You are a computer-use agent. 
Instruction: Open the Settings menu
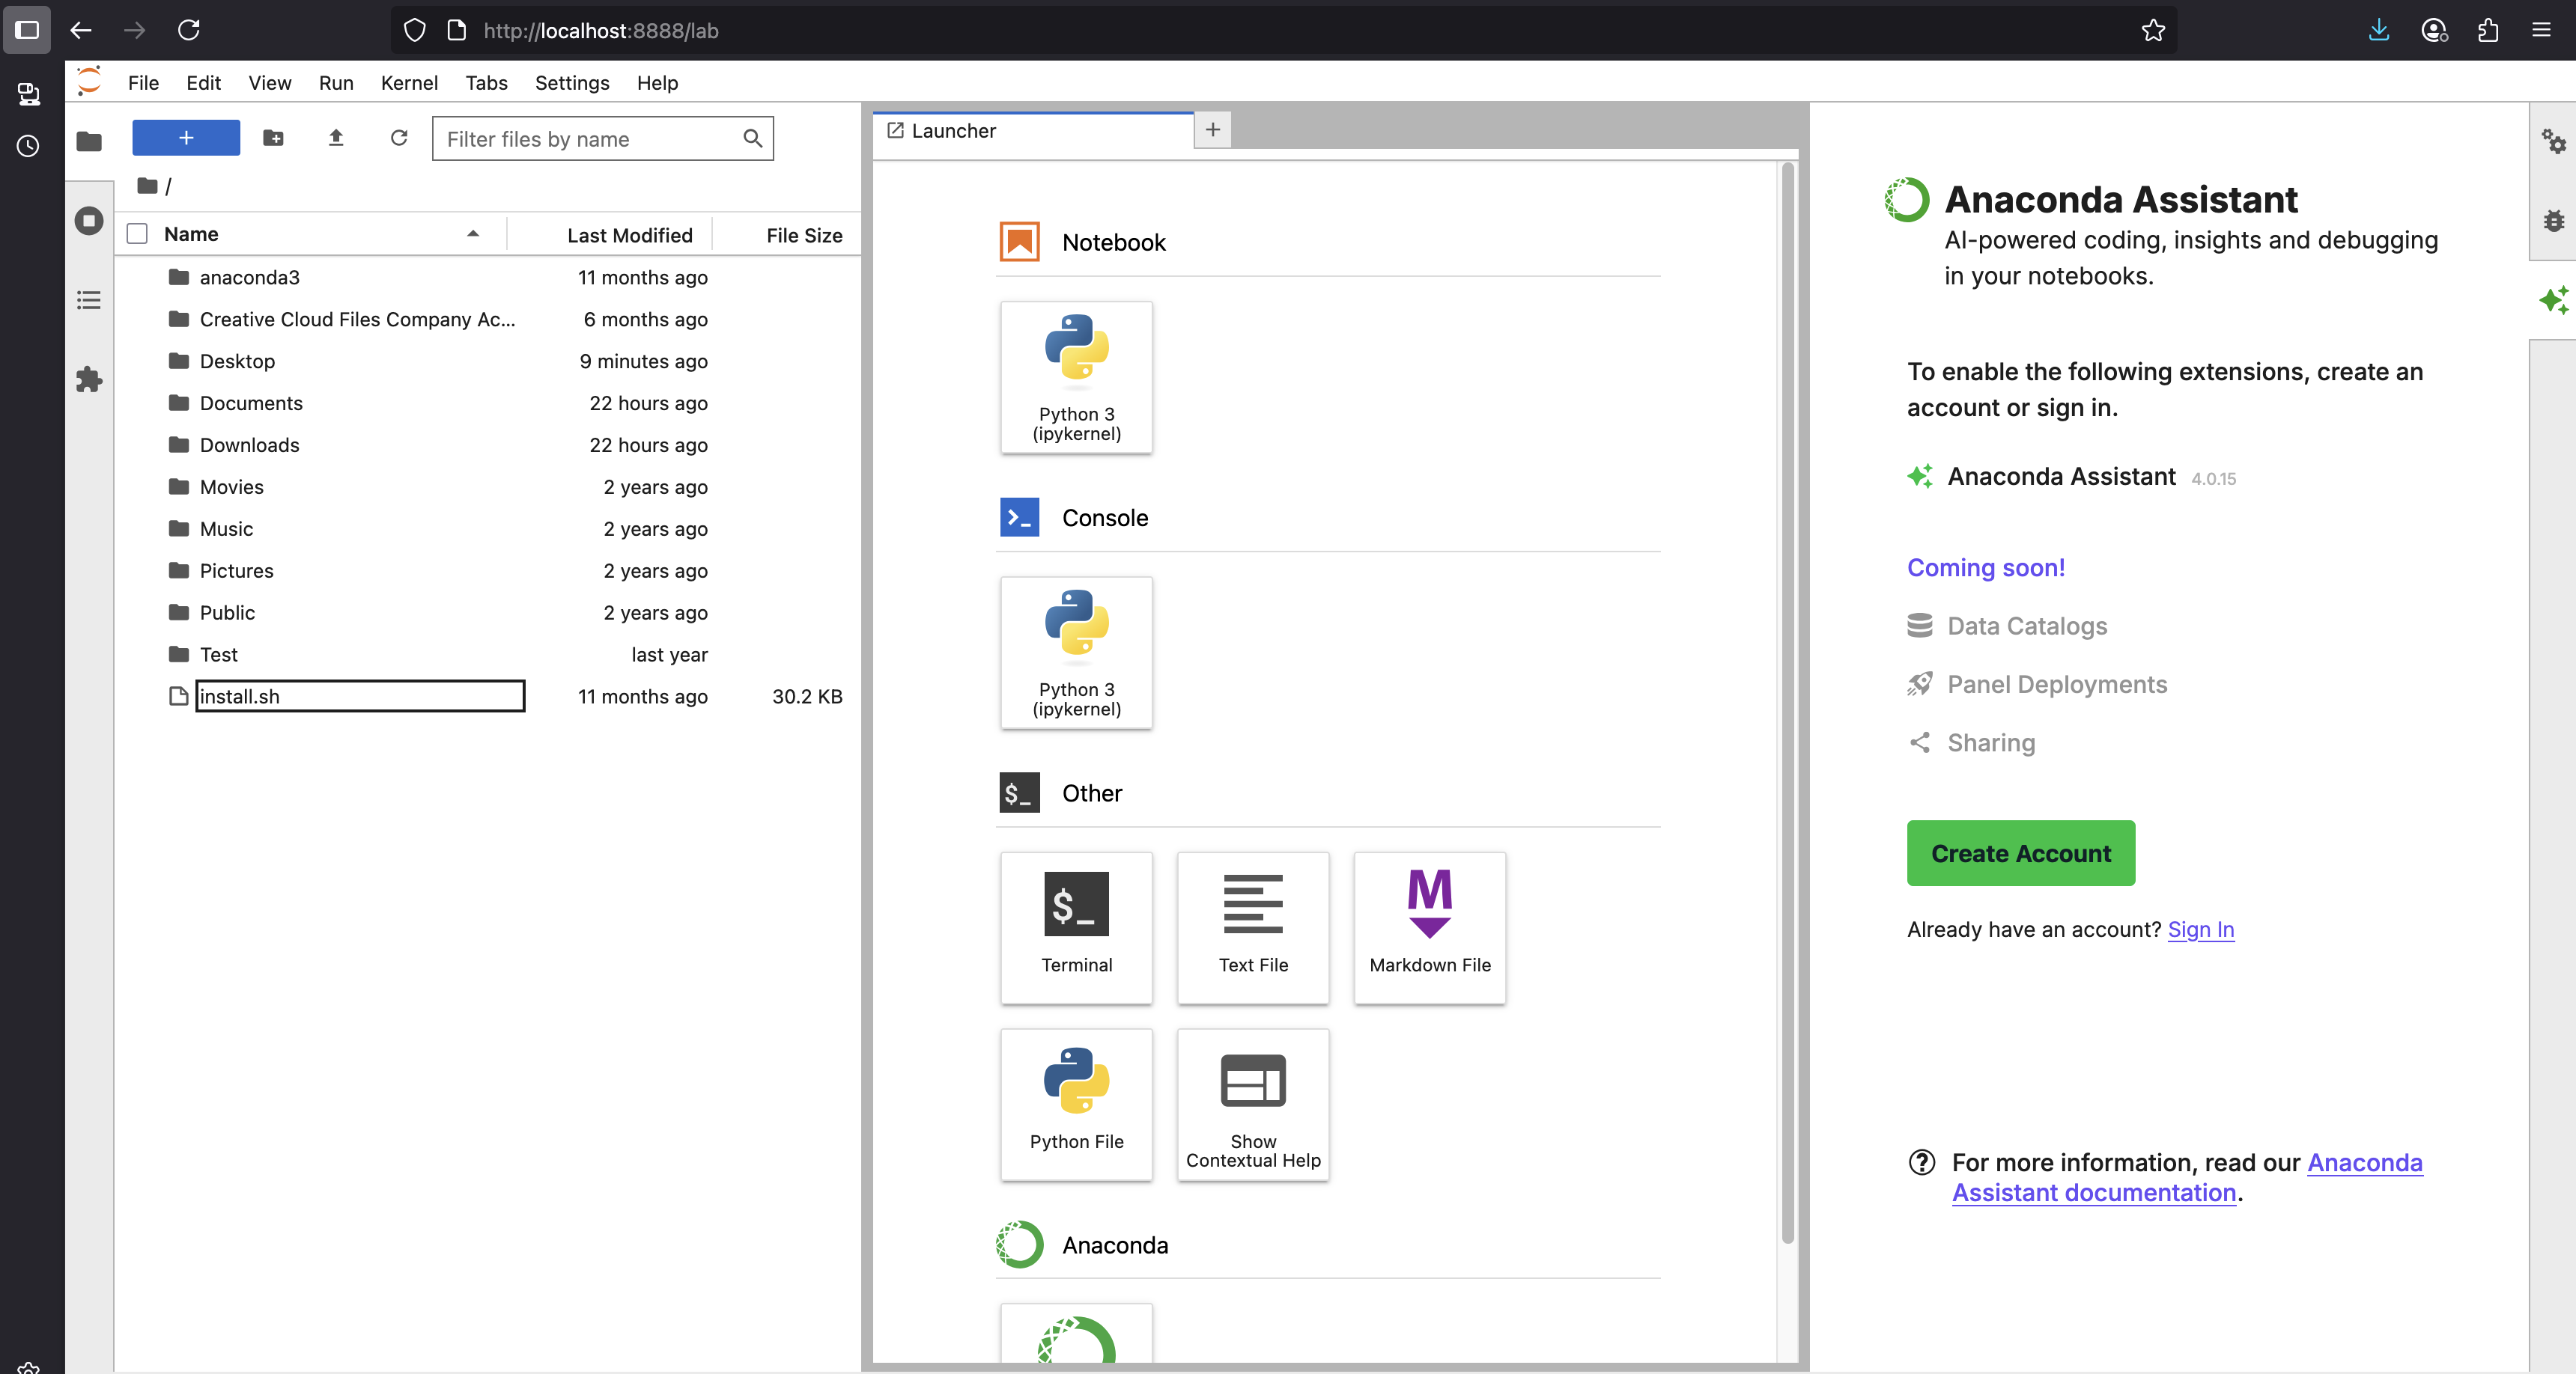tap(571, 83)
